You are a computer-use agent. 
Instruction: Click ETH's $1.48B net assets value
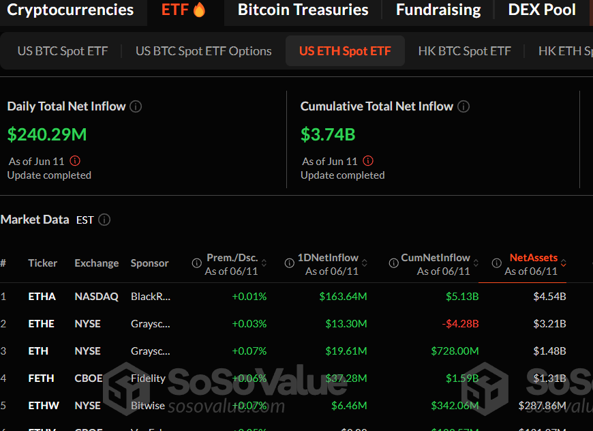click(x=549, y=351)
